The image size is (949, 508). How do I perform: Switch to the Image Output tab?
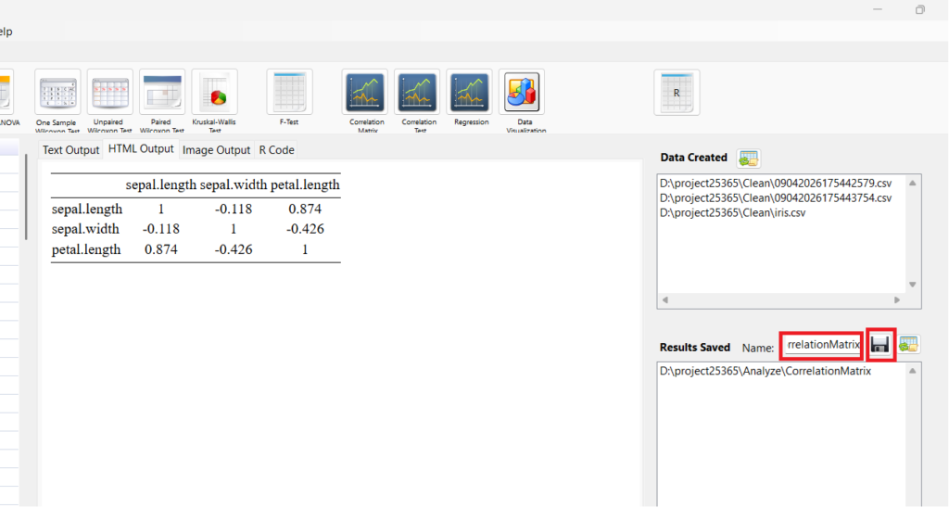click(x=216, y=150)
